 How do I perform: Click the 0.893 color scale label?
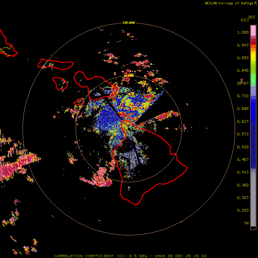pos(243,58)
